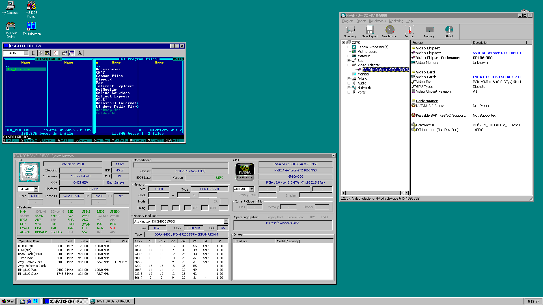Click the Mark selection tool in Far window

[x=34, y=53]
